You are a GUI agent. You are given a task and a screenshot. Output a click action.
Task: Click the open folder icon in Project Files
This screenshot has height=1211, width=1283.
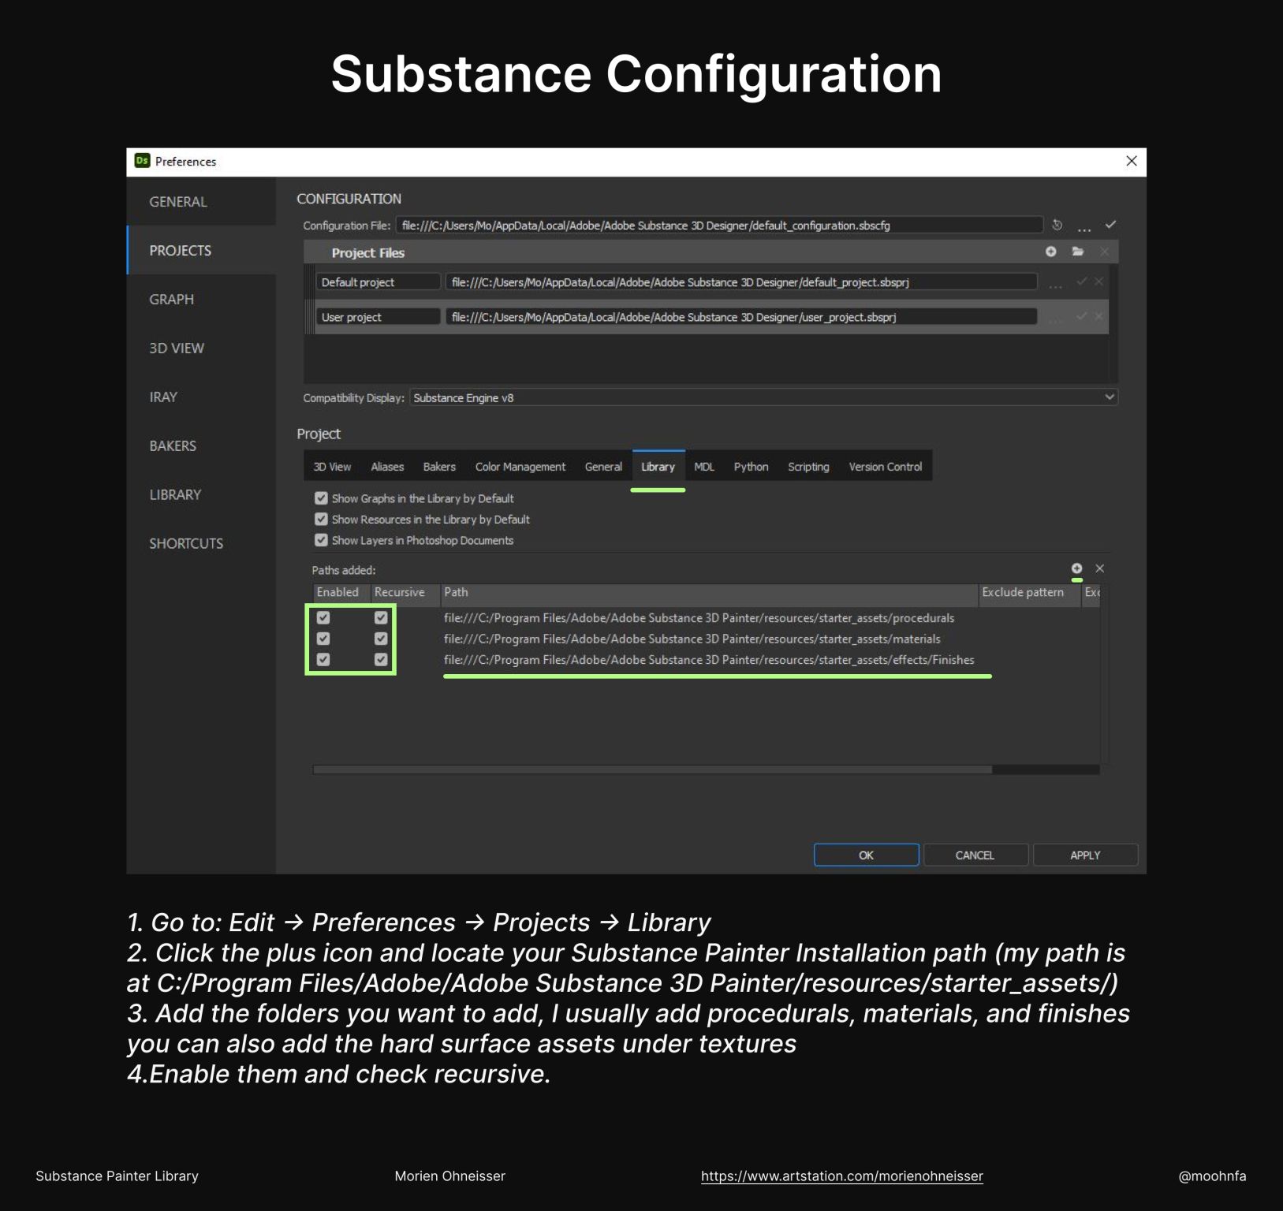(1078, 252)
